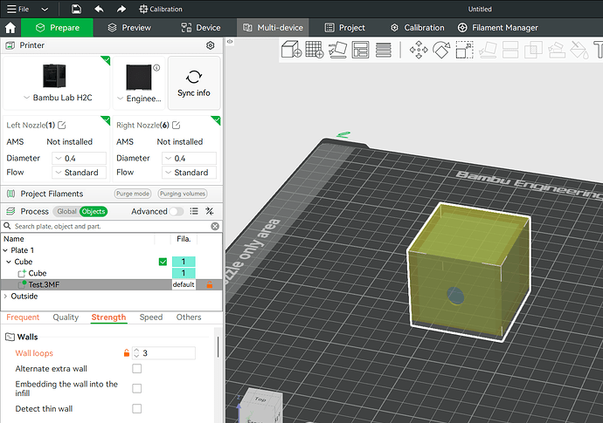Edit the Left Nozzle settings icon
Viewport: 603px width, 423px height.
61,125
